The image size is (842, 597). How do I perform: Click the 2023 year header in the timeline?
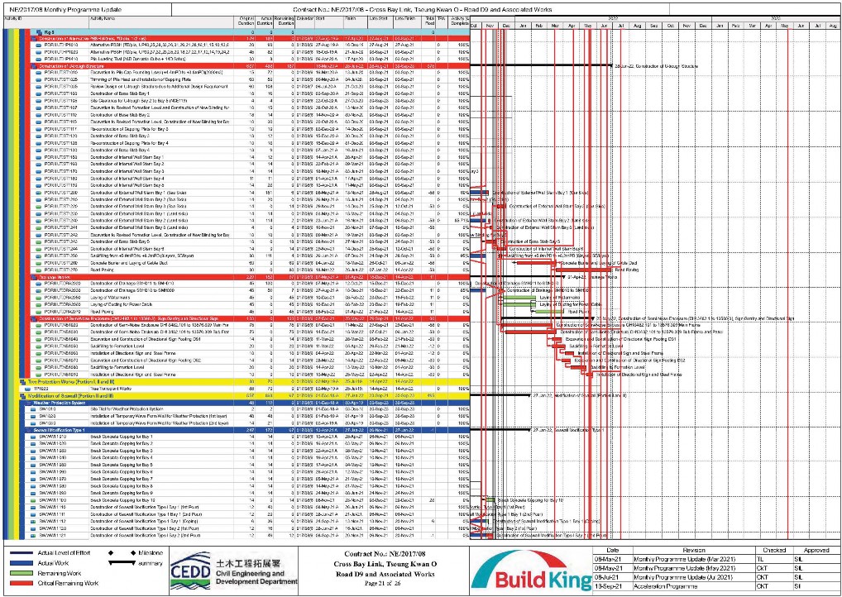pos(776,17)
